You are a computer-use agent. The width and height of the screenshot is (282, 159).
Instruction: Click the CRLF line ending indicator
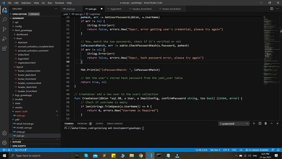click(x=234, y=150)
